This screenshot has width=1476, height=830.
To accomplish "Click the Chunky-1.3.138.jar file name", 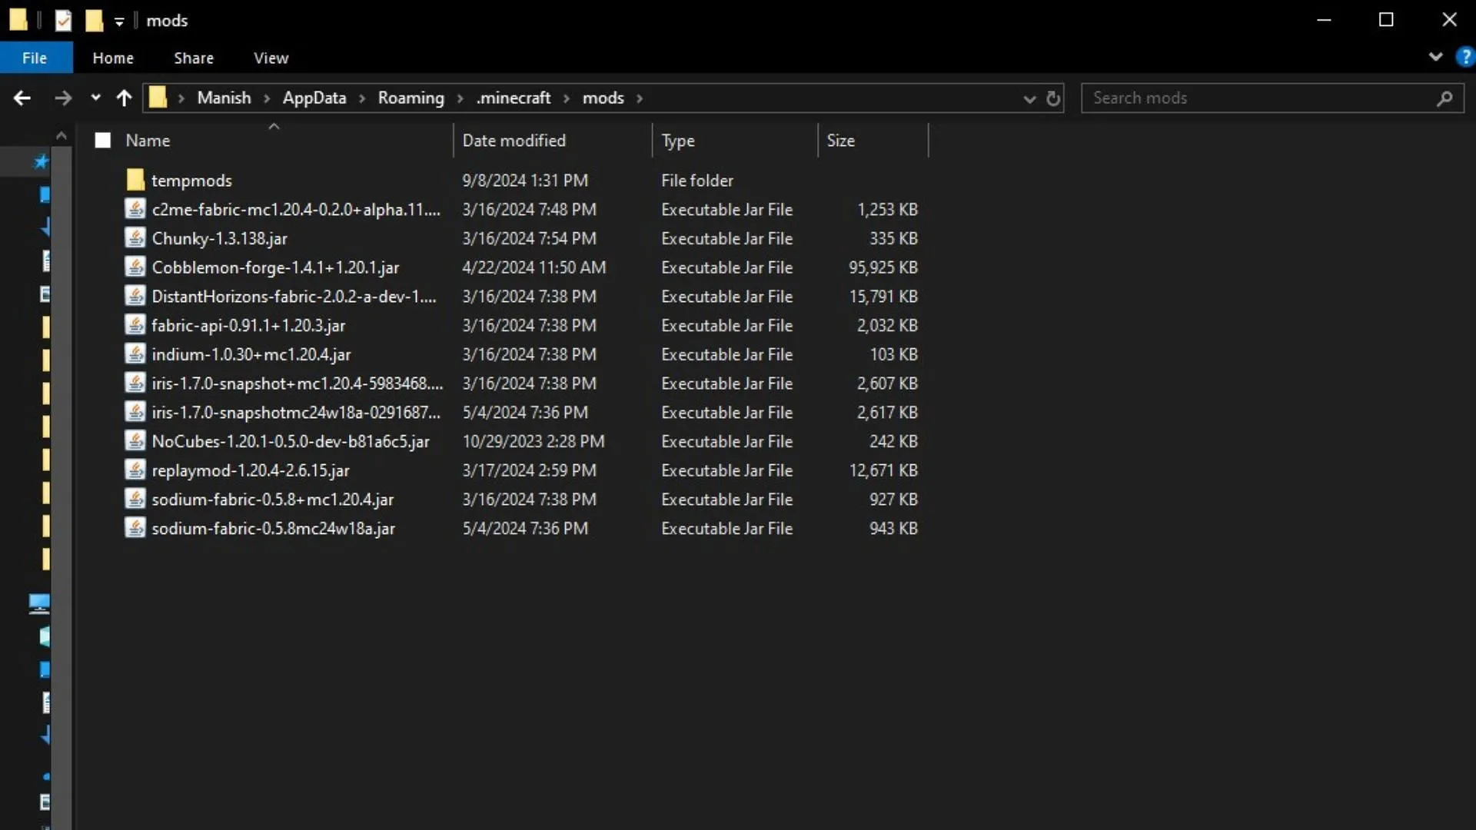I will 220,239.
